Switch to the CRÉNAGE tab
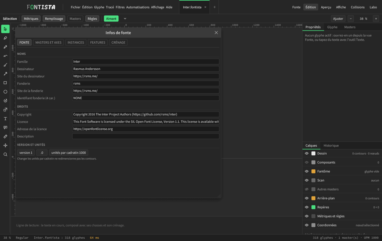Viewport: 382px width, 241px height. tap(118, 42)
